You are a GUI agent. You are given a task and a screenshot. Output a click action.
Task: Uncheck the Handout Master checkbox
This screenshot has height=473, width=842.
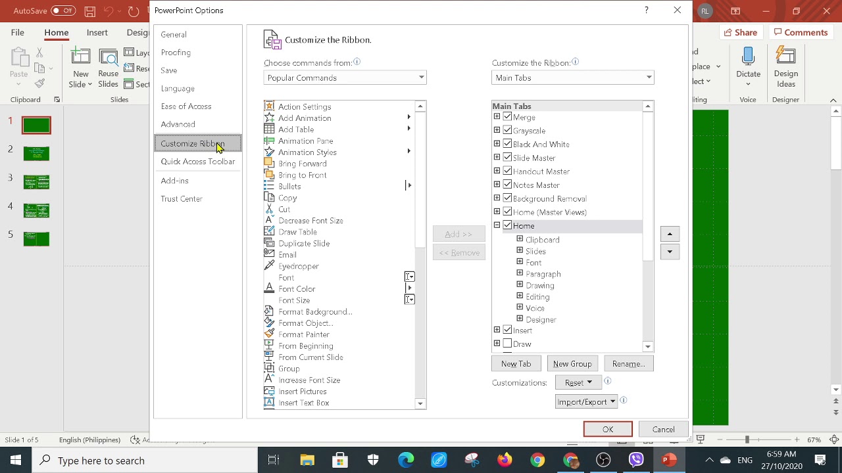[507, 171]
